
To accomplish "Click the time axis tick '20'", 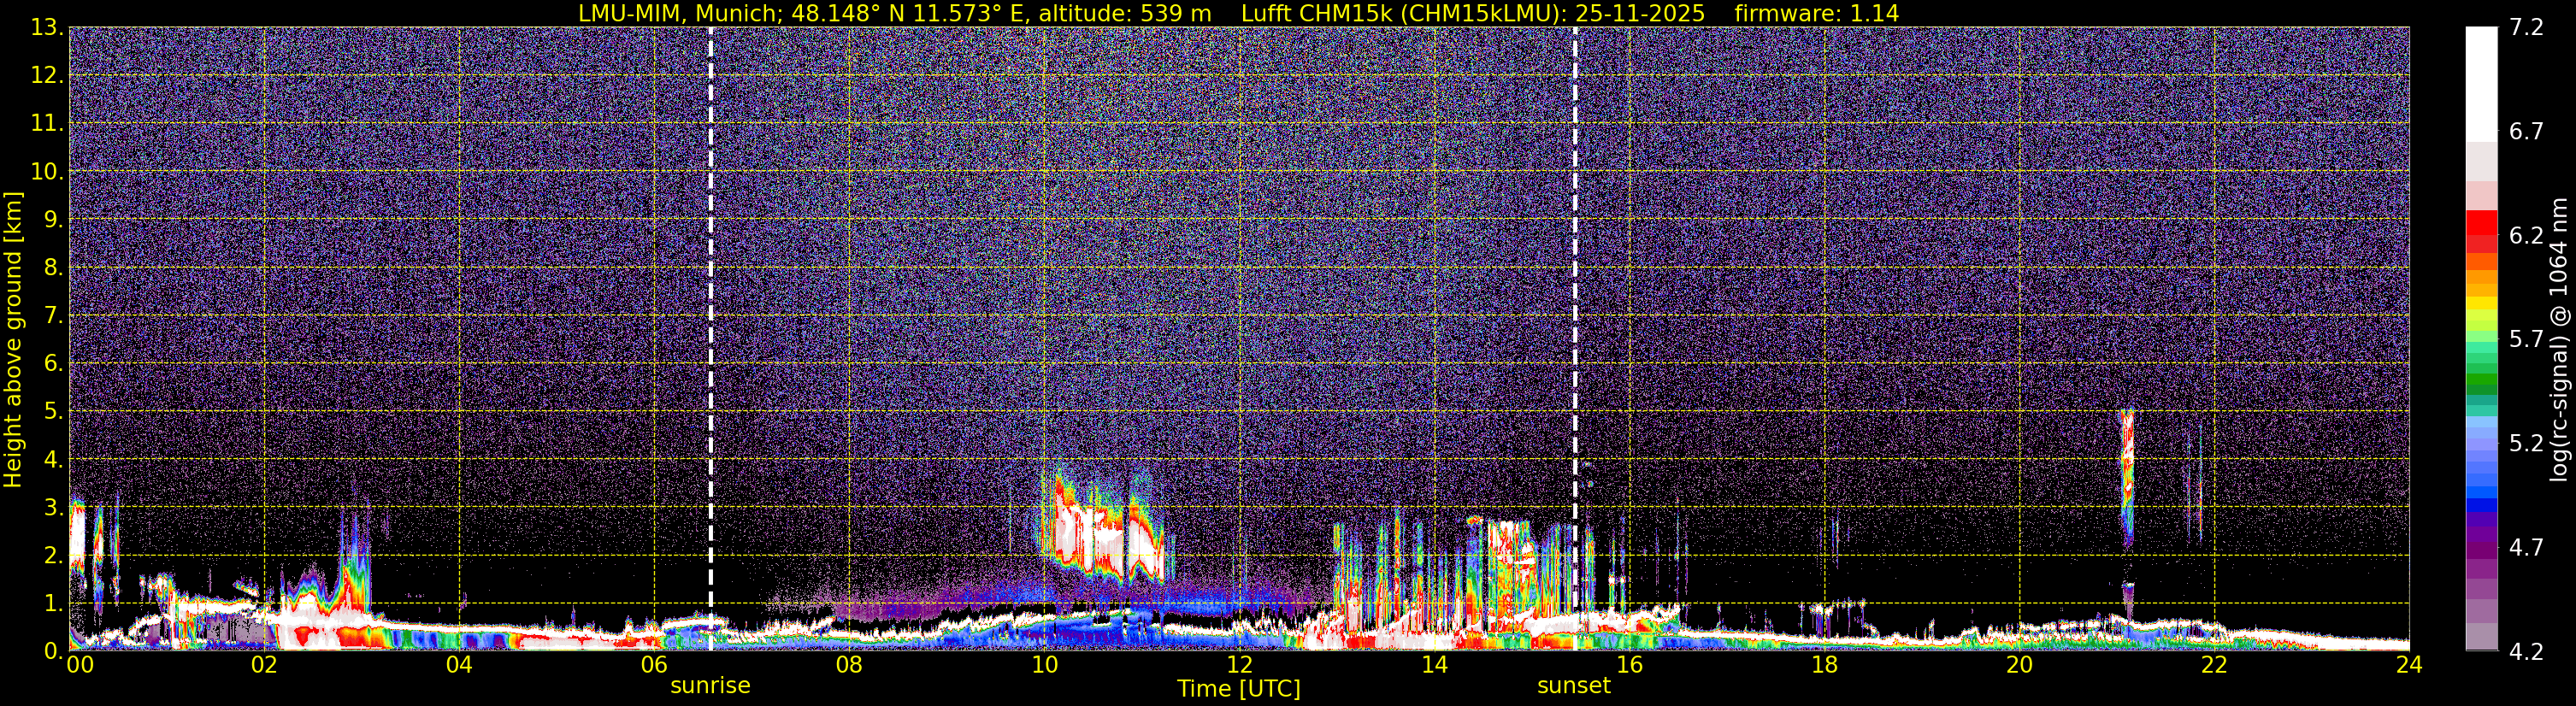I will [2019, 664].
